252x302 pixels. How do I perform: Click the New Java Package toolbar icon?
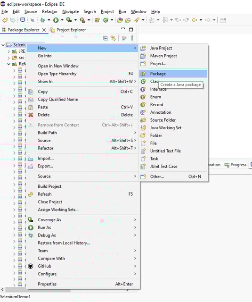click(x=97, y=20)
